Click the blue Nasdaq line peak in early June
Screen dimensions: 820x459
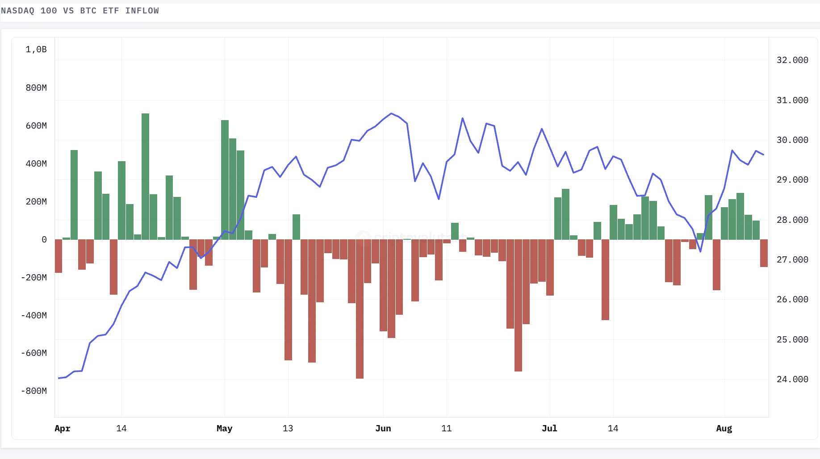point(391,113)
